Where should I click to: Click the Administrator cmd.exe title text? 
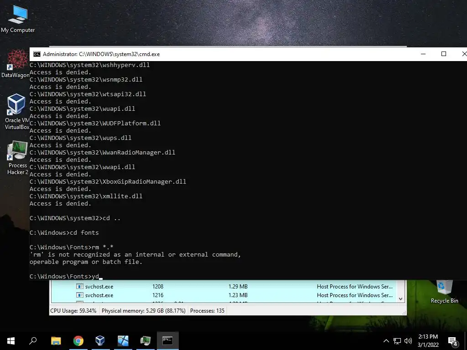(101, 54)
